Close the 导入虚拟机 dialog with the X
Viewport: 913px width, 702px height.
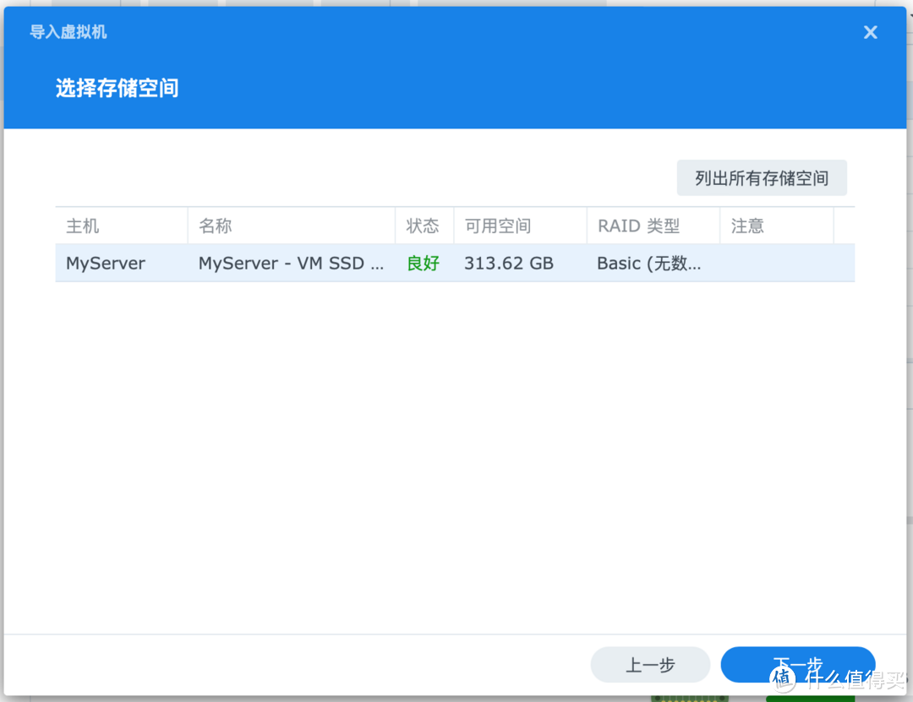(870, 31)
